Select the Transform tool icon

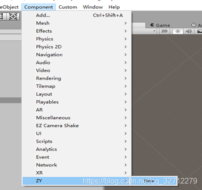point(13,16)
